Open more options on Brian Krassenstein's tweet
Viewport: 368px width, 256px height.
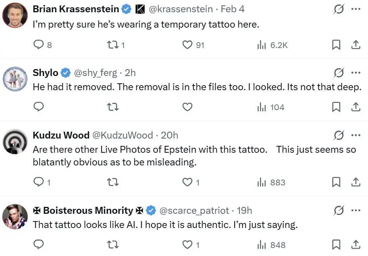356,9
